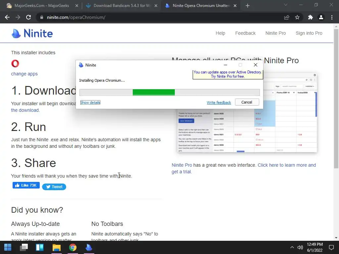Click the Ninite logo in page header
This screenshot has width=339, height=254.
click(32, 33)
